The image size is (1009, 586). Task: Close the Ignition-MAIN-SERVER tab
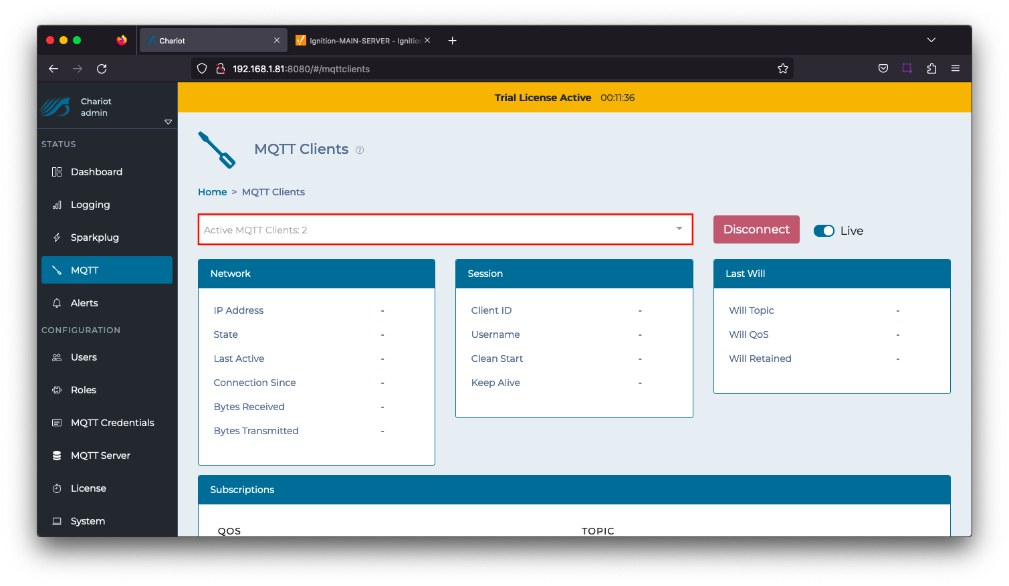[x=427, y=41]
